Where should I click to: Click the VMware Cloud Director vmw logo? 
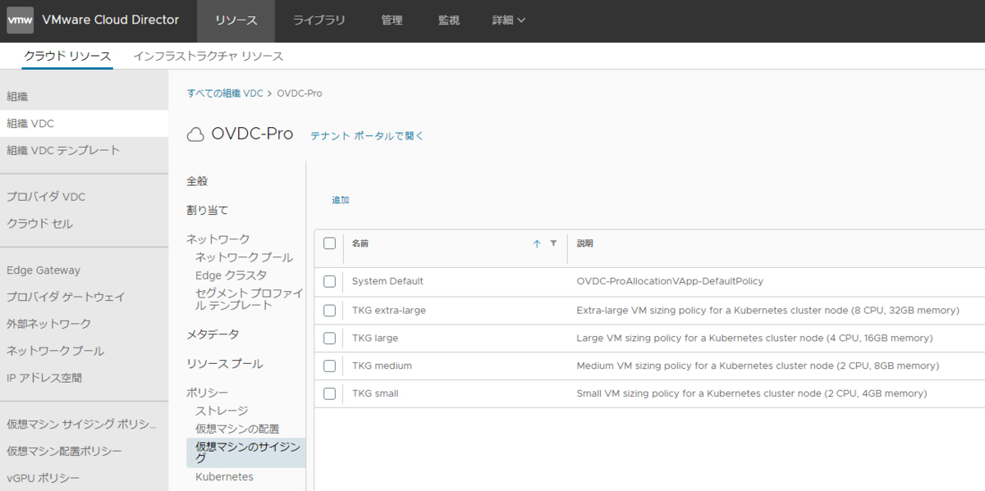[19, 20]
